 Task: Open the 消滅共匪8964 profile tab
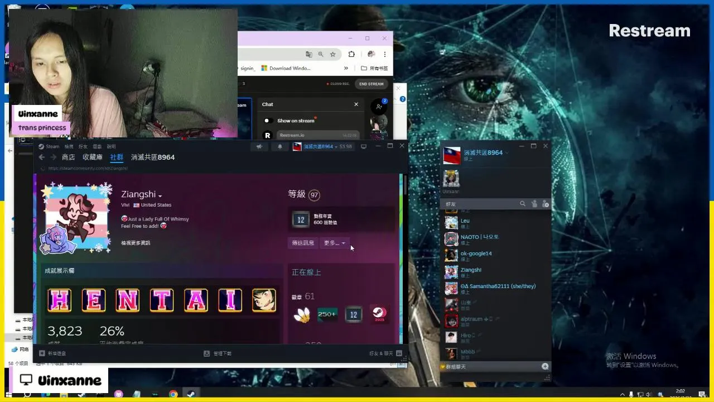[153, 157]
